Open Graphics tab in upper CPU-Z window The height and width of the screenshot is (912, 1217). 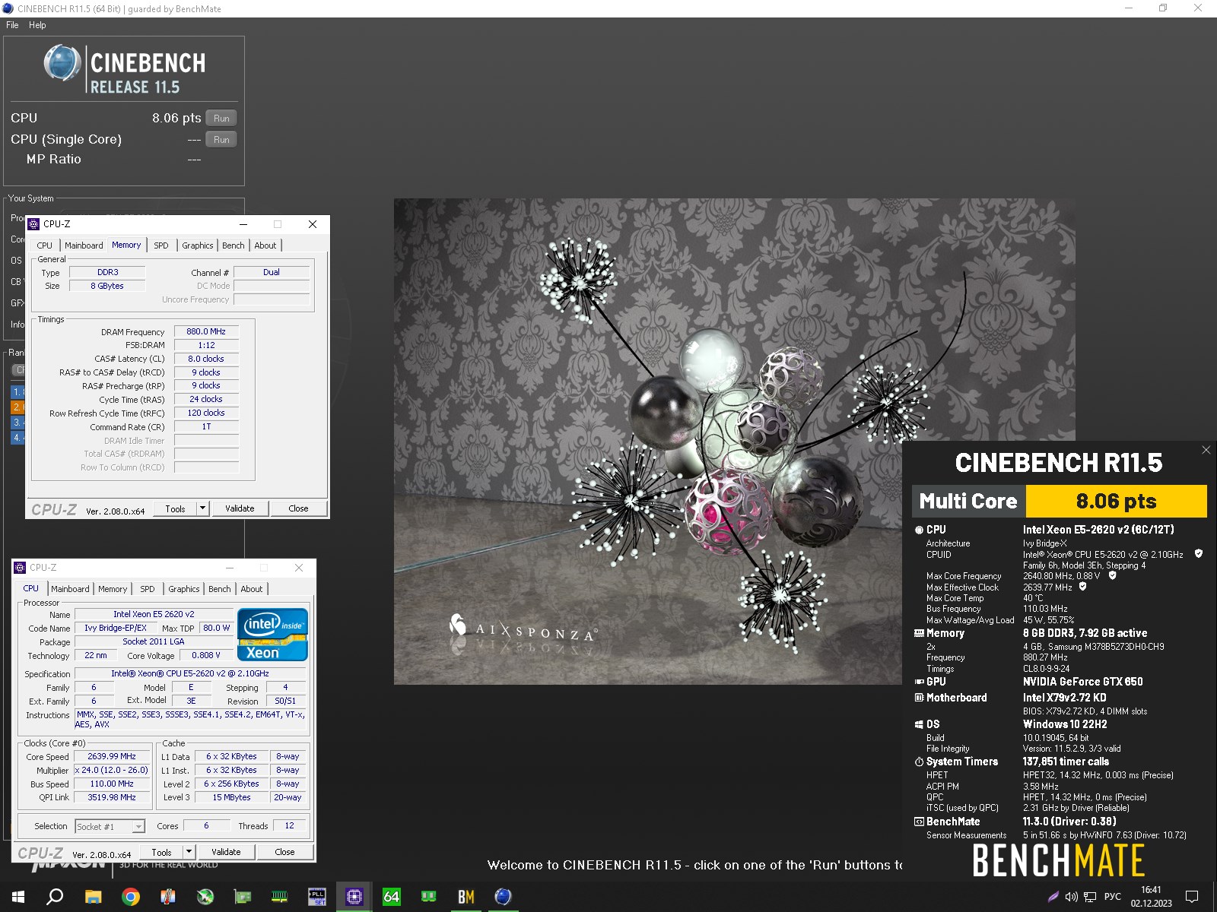(198, 245)
